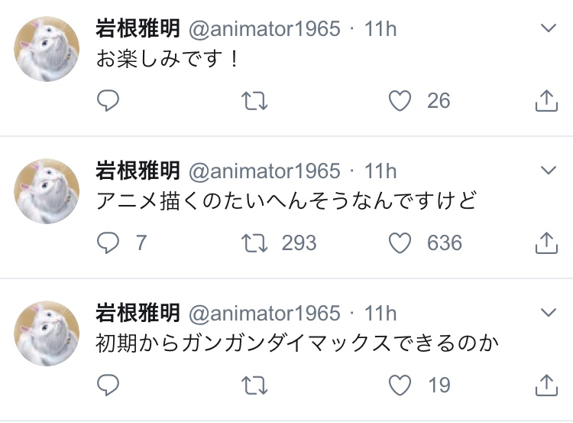Open the ダイマックス tweet's chevron menu
This screenshot has width=573, height=423.
tap(549, 313)
